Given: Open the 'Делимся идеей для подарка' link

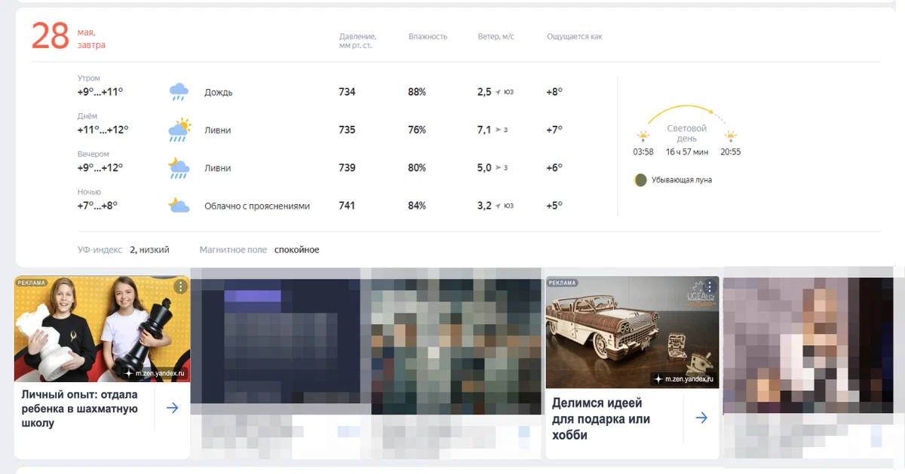Looking at the screenshot, I should [600, 419].
